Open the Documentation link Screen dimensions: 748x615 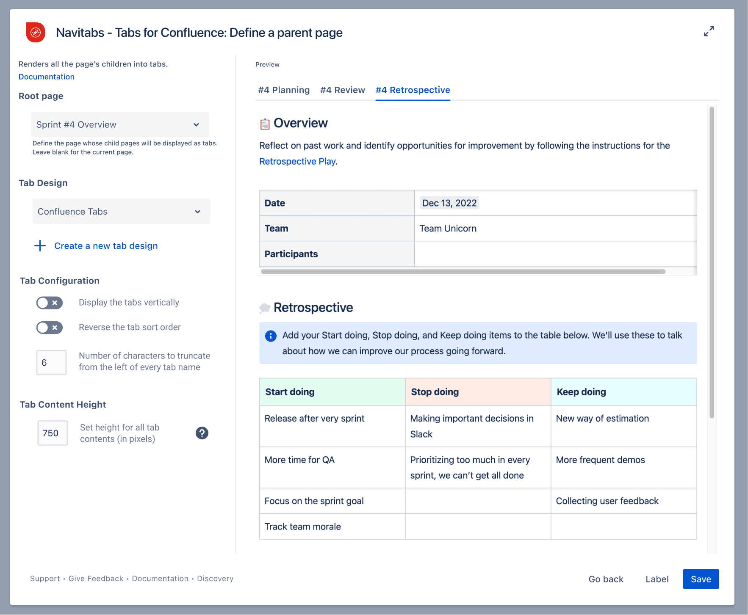(46, 77)
